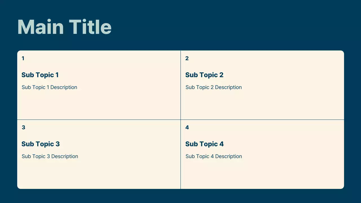Image resolution: width=361 pixels, height=203 pixels.
Task: Select the number 4 cell label
Action: [187, 127]
